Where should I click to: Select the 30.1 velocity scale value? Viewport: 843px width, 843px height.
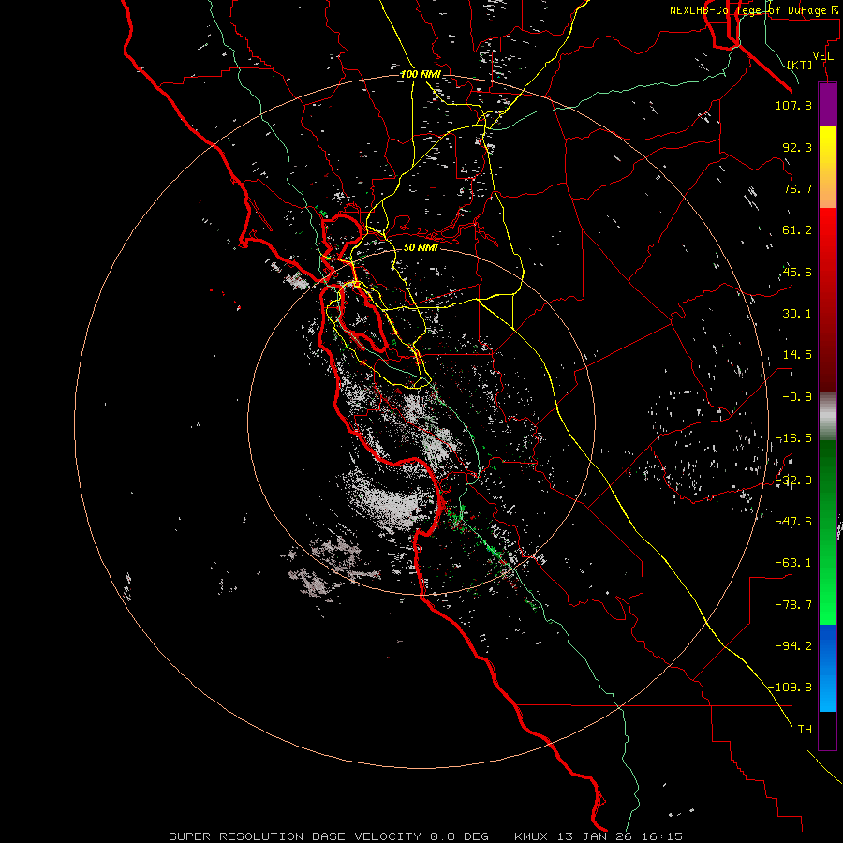click(x=797, y=314)
